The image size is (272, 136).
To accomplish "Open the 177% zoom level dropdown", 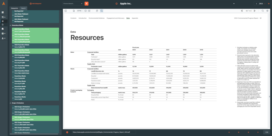I will tap(80, 11).
